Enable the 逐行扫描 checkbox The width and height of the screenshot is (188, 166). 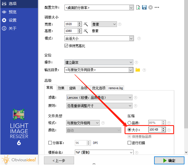129,143
